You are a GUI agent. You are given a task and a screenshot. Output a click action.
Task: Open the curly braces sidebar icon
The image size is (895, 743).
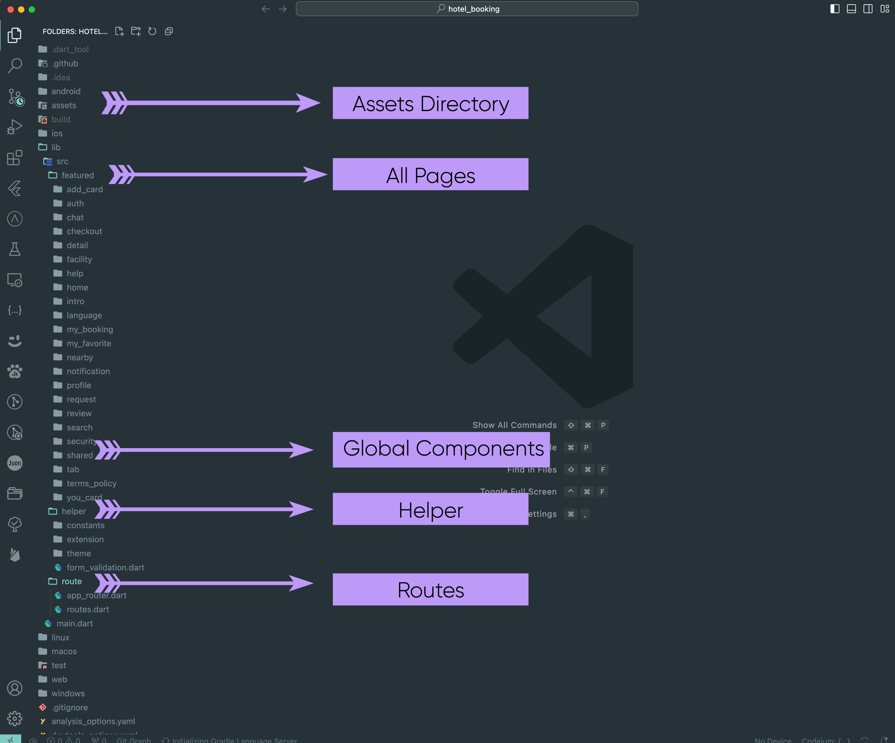point(15,310)
